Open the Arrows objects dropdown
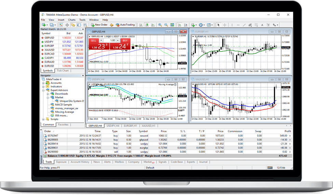 coord(275,25)
